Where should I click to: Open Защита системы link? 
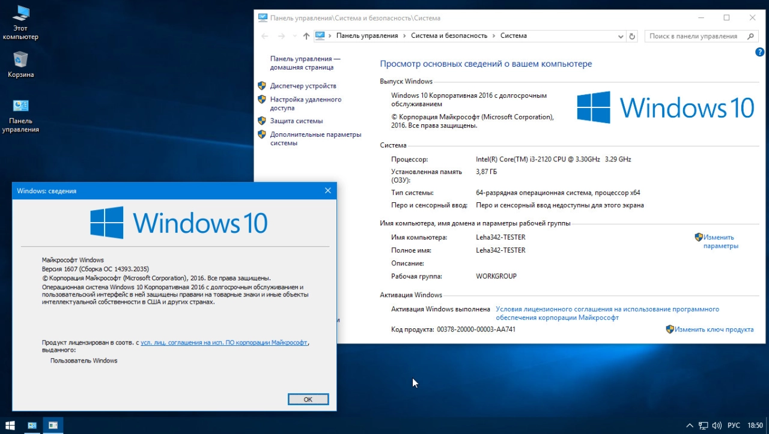296,121
